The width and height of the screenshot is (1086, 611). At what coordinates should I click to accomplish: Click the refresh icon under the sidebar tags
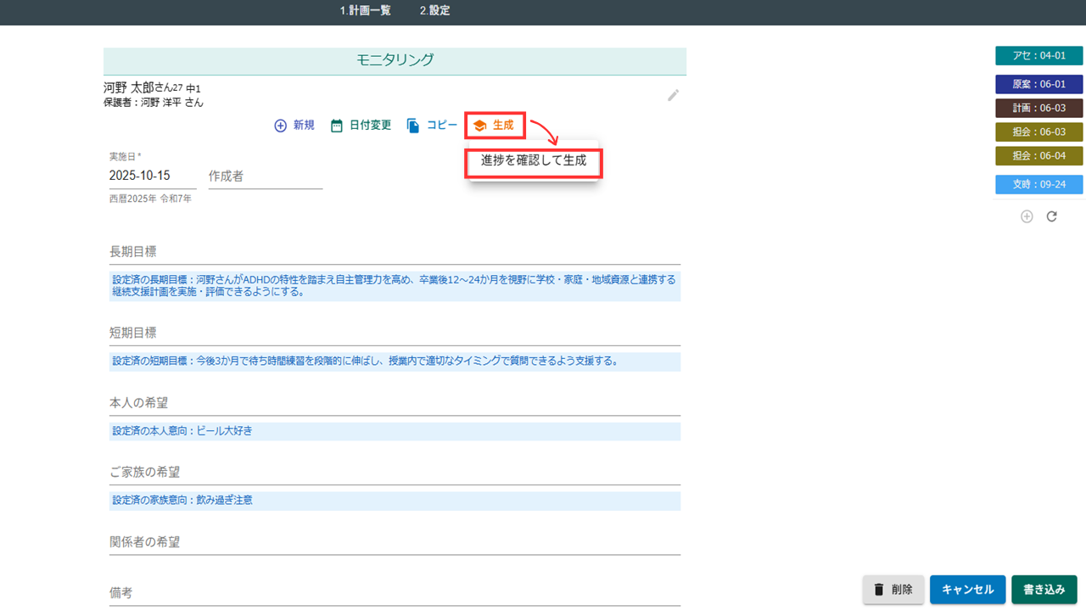[x=1052, y=216]
